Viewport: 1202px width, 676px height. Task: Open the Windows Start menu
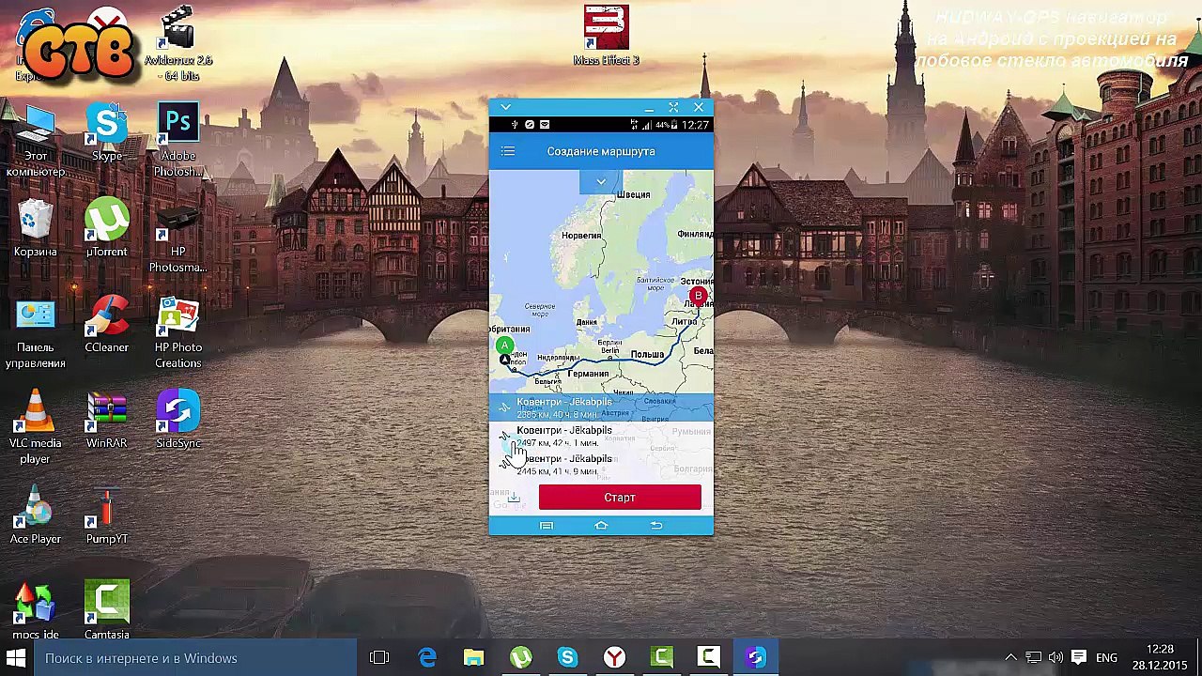click(x=16, y=658)
